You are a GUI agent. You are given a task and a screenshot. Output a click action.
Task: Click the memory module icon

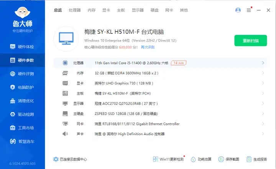point(65,73)
